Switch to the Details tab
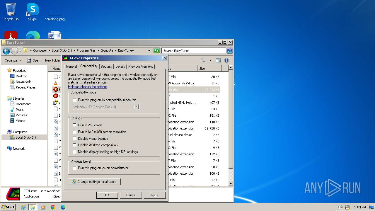 tap(120, 67)
